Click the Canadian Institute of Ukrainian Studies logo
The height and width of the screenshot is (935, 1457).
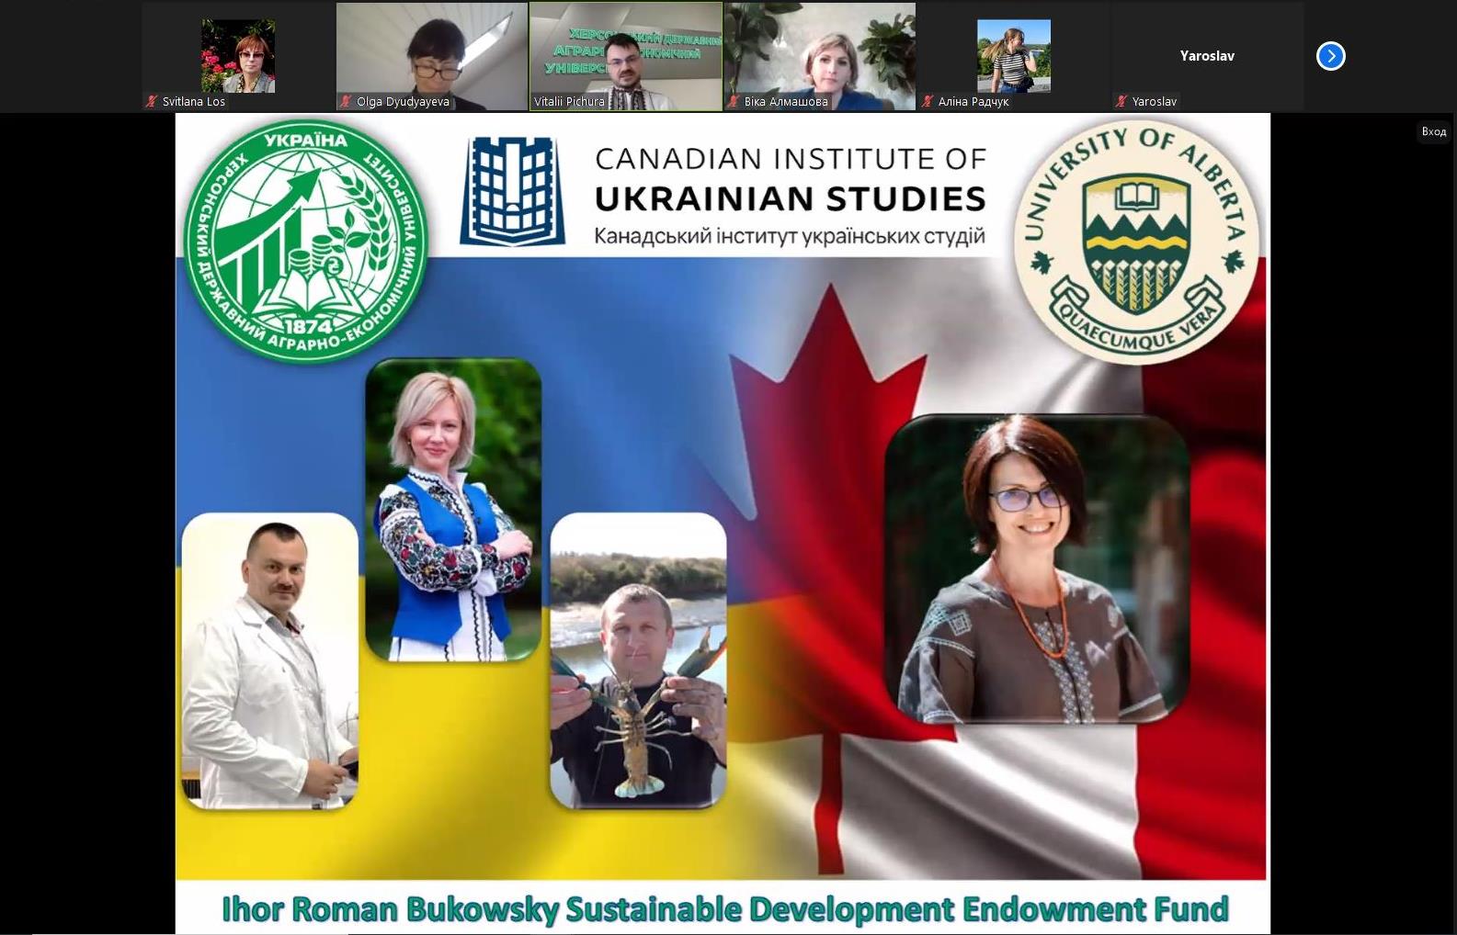(x=512, y=191)
